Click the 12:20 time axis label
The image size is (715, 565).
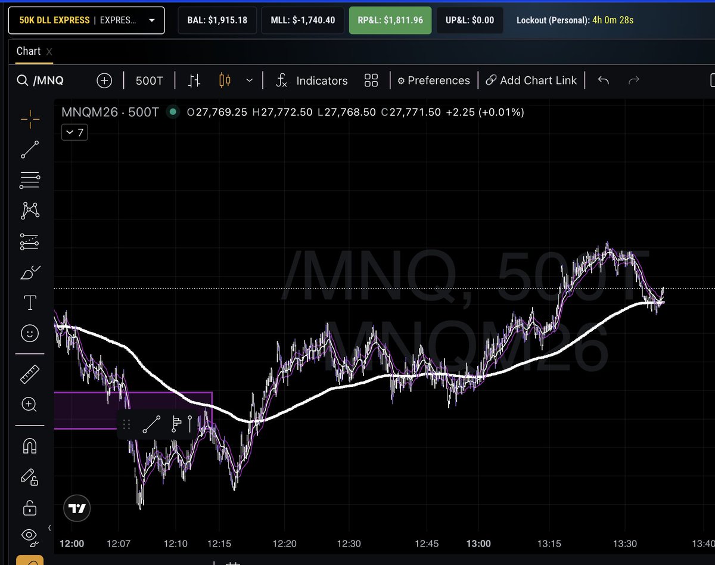point(284,544)
